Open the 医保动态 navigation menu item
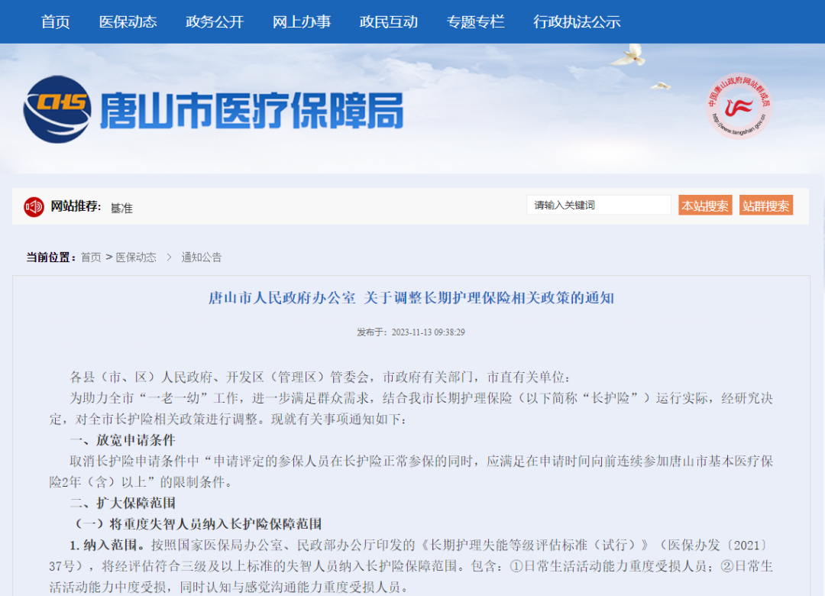The image size is (825, 596). pyautogui.click(x=128, y=21)
